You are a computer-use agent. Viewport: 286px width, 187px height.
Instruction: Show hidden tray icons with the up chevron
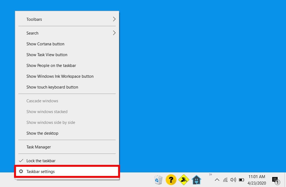(x=217, y=180)
